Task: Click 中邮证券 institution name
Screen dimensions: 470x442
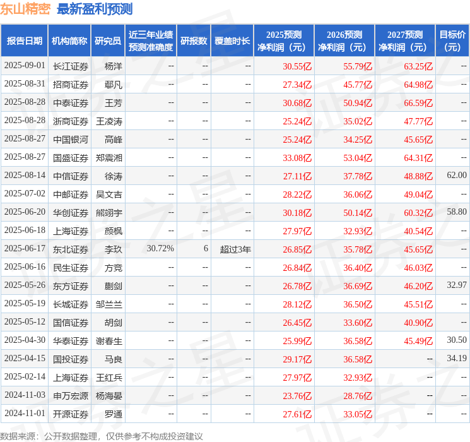Action: click(x=71, y=194)
